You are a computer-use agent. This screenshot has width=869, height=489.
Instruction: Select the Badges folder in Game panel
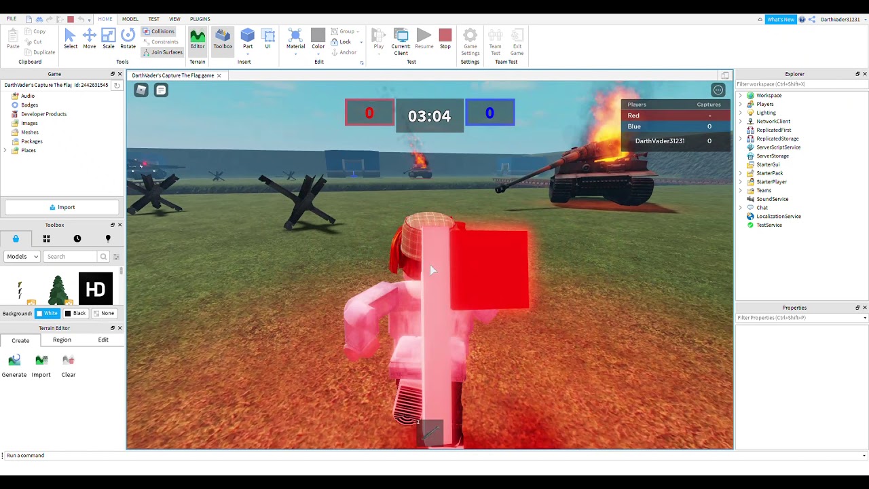[x=29, y=105]
